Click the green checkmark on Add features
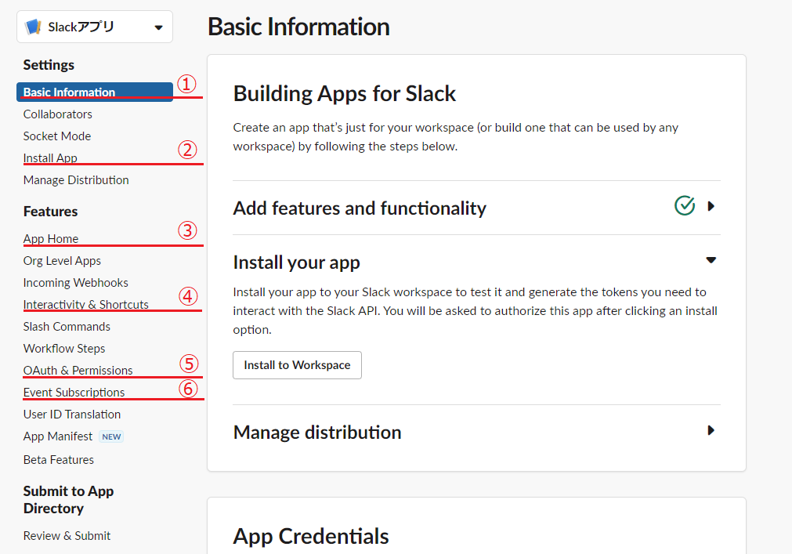The height and width of the screenshot is (554, 792). point(685,205)
